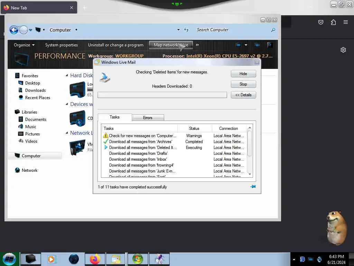This screenshot has height=266, width=354.
Task: Click Map network drive button
Action: click(171, 45)
